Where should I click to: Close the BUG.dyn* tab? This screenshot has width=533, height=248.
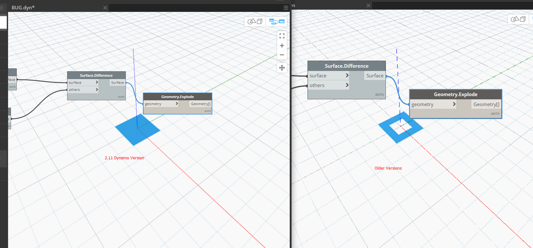[x=105, y=7]
